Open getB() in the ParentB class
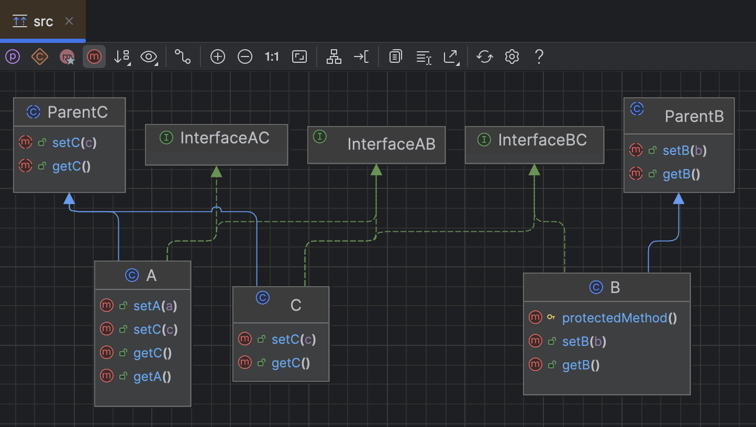756x427 pixels. pos(680,174)
